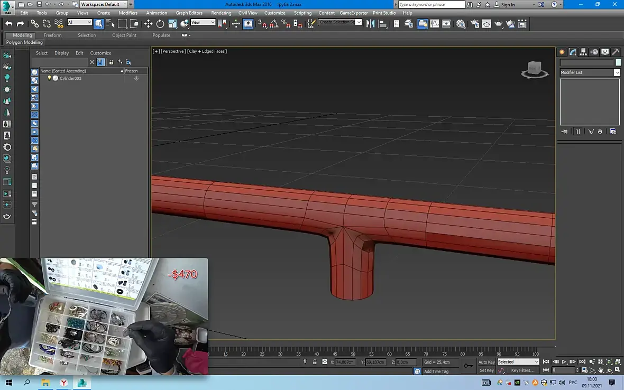Select the Move tool in main toolbar
Image resolution: width=624 pixels, height=390 pixels.
(148, 24)
